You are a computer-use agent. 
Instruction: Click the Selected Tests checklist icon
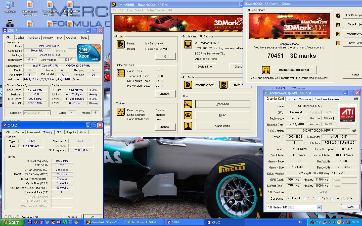pos(121,73)
